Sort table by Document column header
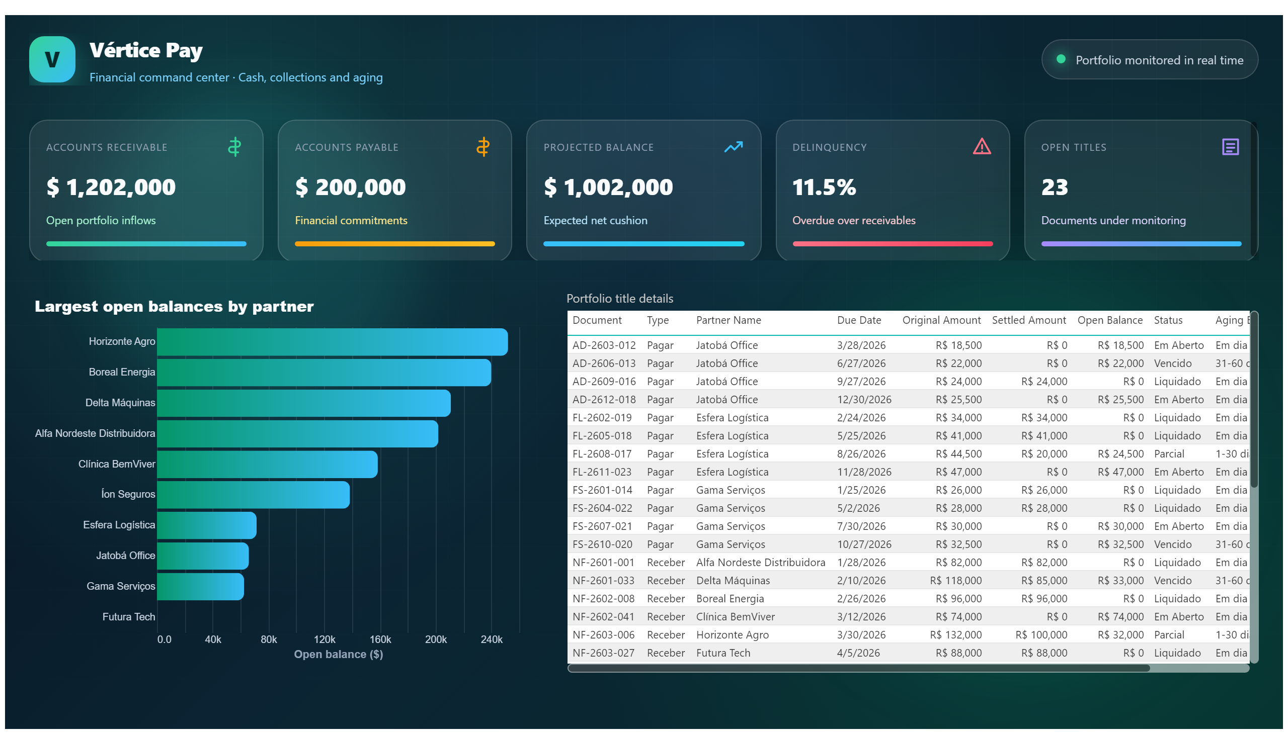Image resolution: width=1288 pixels, height=734 pixels. pos(597,320)
